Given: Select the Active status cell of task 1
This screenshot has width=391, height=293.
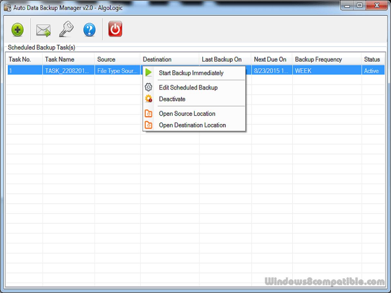Looking at the screenshot, I should click(x=372, y=70).
